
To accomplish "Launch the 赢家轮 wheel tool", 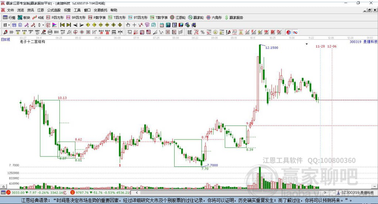I will (196, 18).
